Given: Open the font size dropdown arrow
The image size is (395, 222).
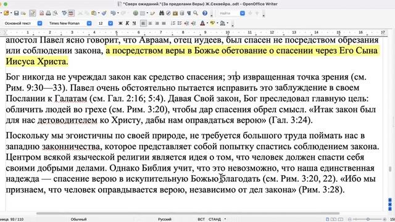Looking at the screenshot, I should [x=110, y=23].
